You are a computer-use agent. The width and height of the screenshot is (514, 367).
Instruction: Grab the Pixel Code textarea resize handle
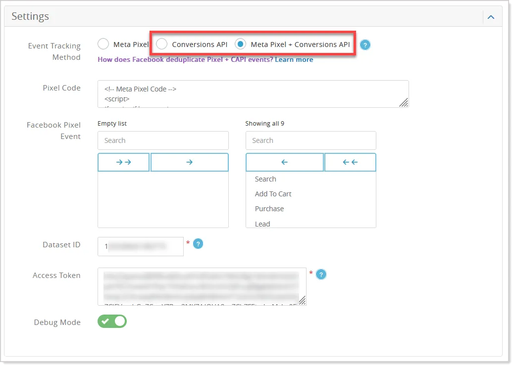pos(404,102)
